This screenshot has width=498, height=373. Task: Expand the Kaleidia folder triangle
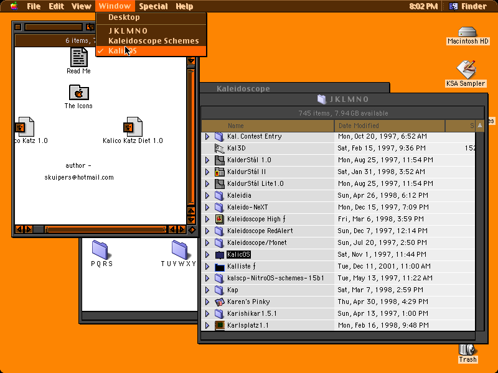(207, 195)
